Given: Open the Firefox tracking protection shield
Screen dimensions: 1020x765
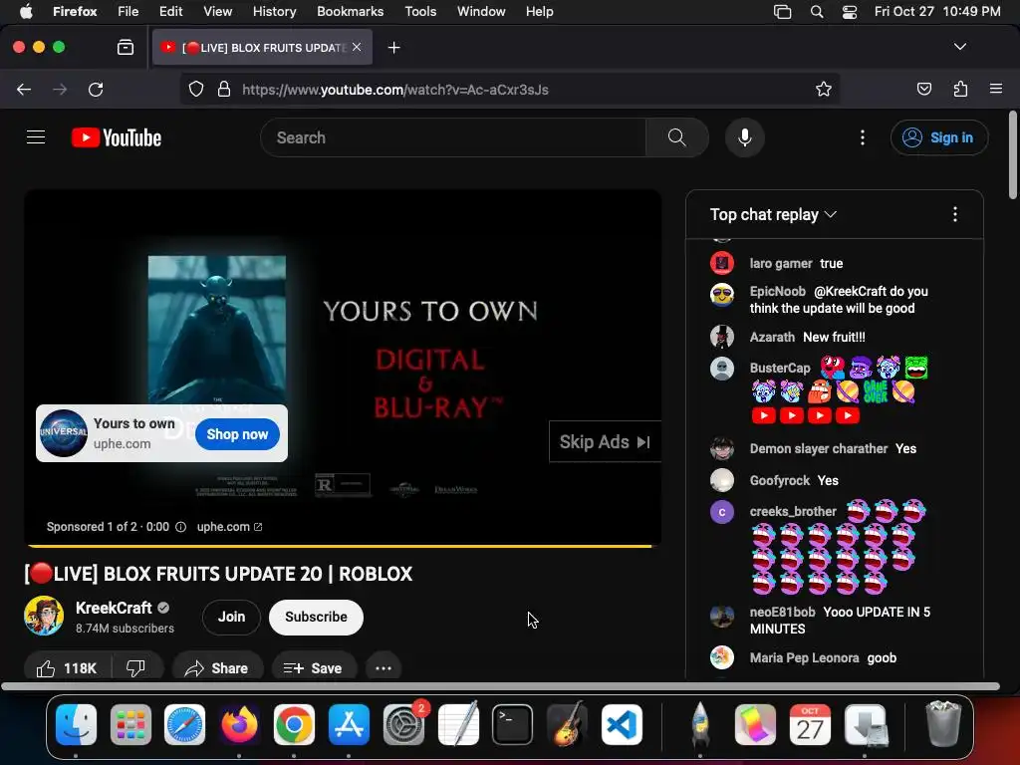Looking at the screenshot, I should click(196, 89).
